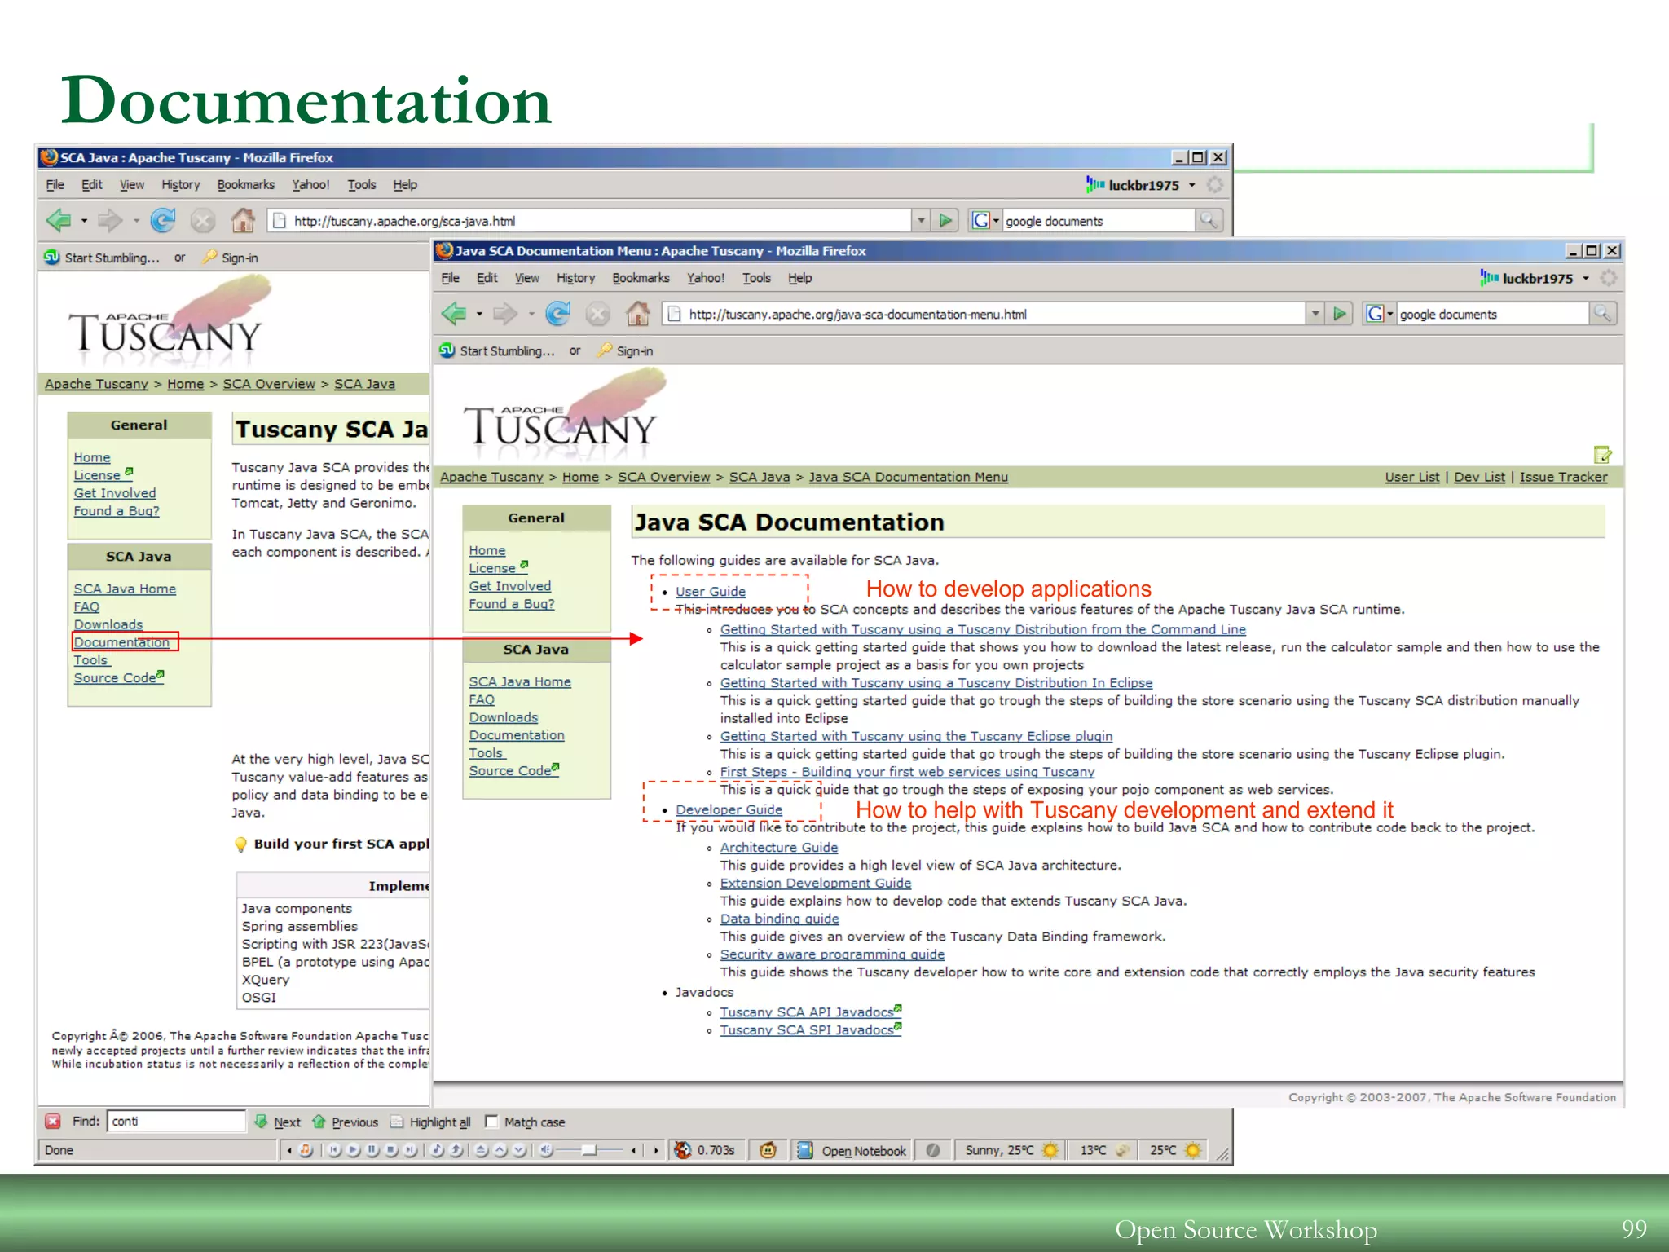Viewport: 1669px width, 1252px height.
Task: Click Documentation link in SCA Java window sidebar
Action: click(121, 642)
